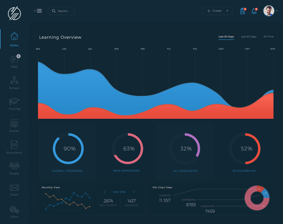
Task: Open the People icon in sidebar
Action: (x=14, y=166)
